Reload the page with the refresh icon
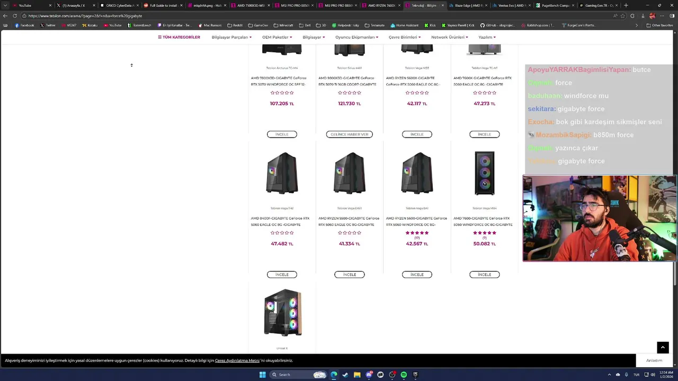This screenshot has width=678, height=381. coord(14,16)
